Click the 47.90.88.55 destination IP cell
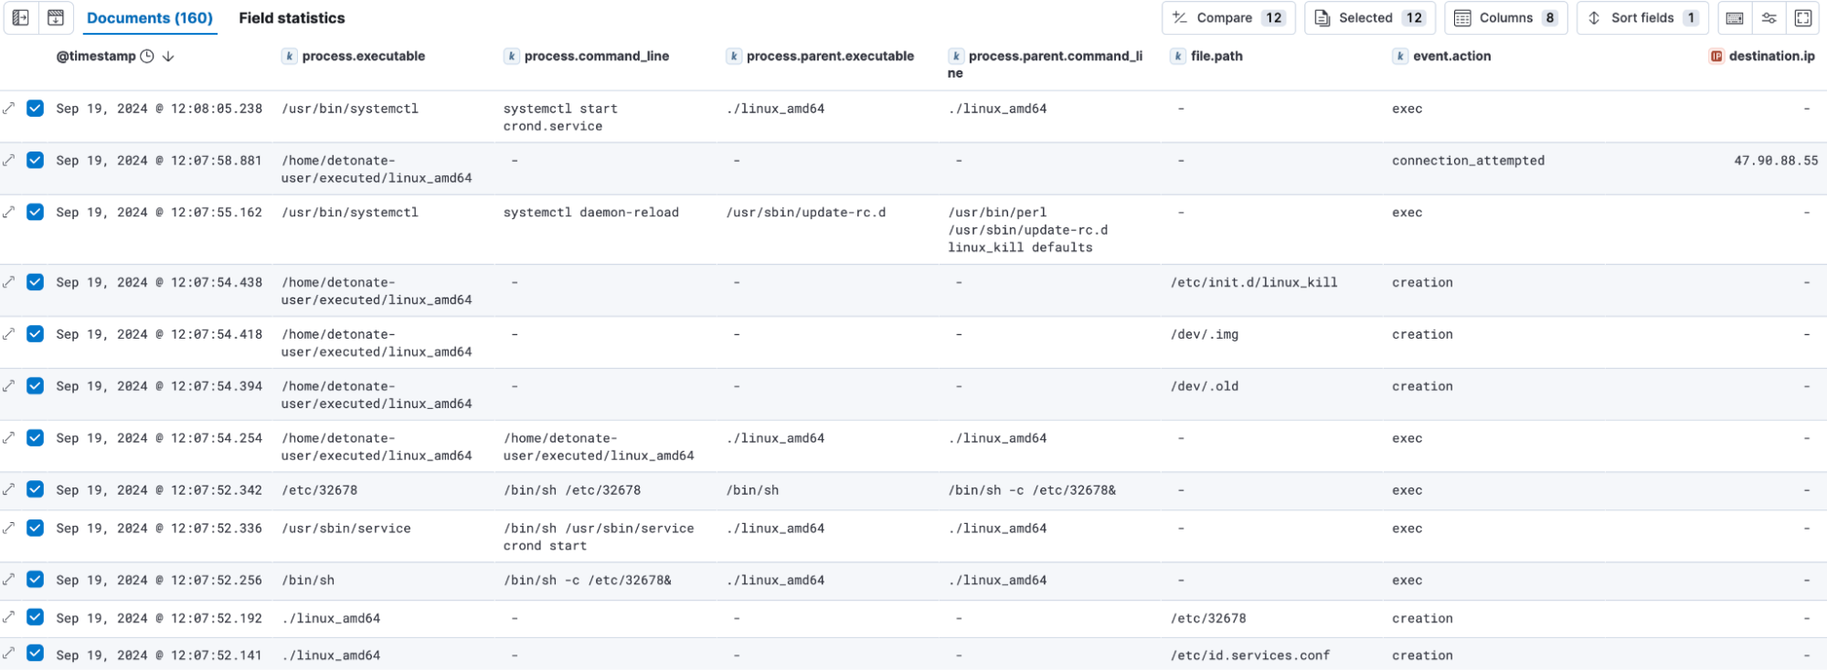 click(x=1775, y=161)
